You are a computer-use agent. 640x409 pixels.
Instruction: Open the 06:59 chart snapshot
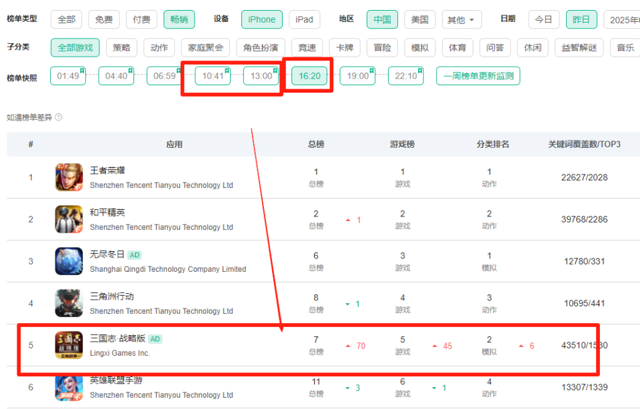point(165,76)
